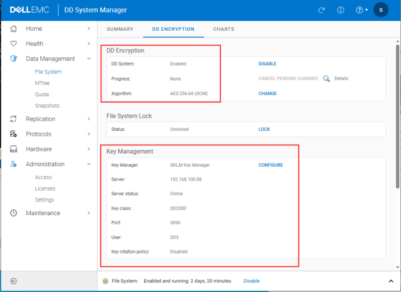Screen dimensions: 401x292
Task: Click the 'Enabled and running' status text
Action: 187,281
